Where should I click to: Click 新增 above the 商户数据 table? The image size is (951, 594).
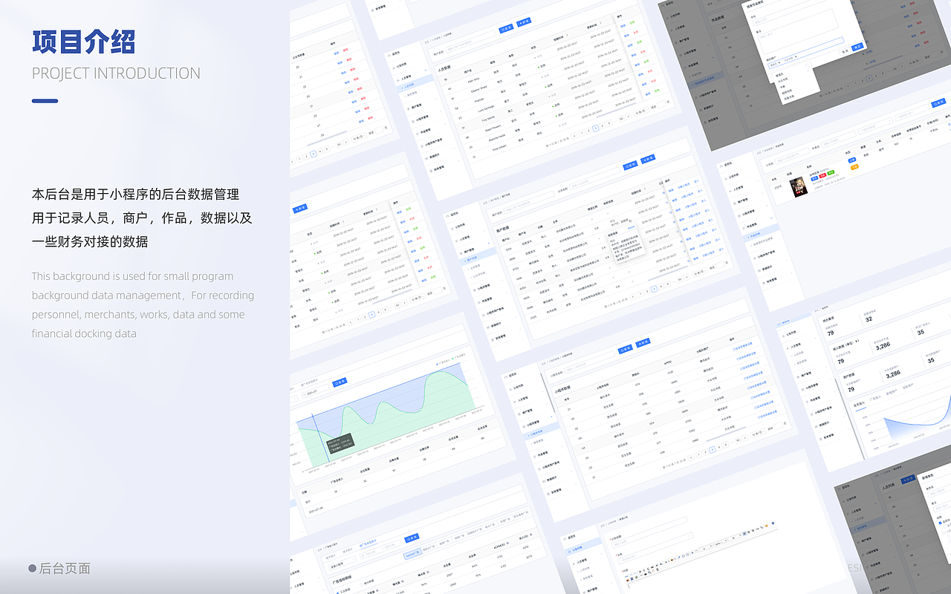[647, 159]
